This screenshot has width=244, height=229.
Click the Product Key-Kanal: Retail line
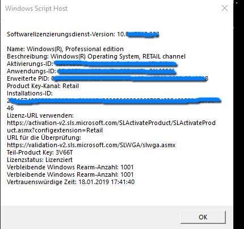[43, 86]
